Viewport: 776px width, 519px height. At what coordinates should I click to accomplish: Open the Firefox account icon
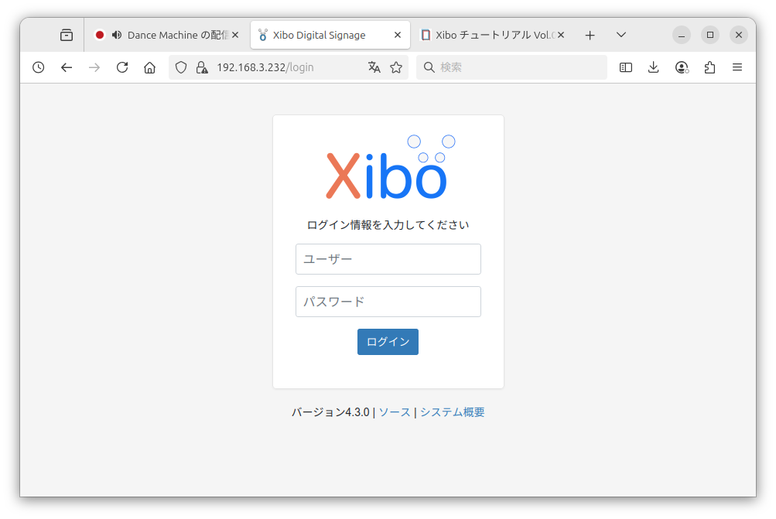click(682, 67)
